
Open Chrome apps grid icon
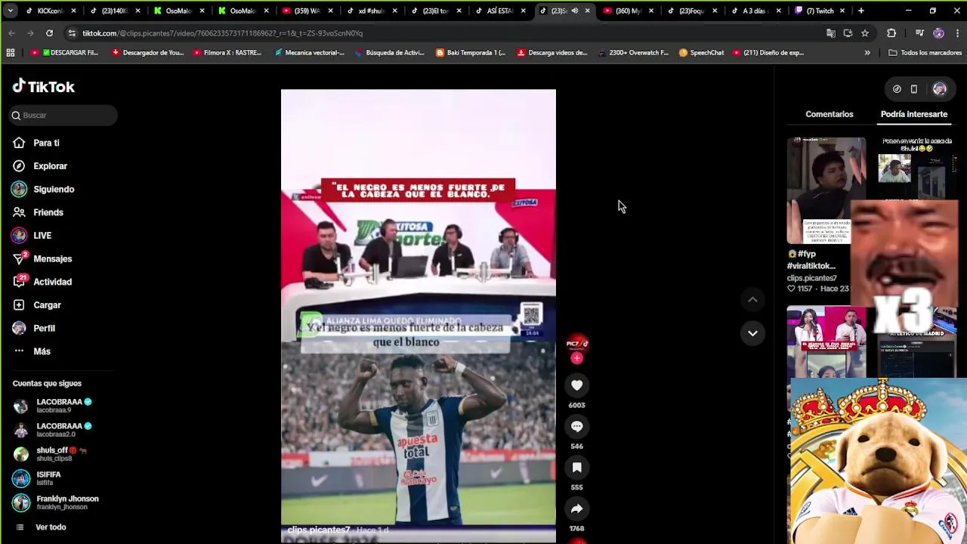click(11, 53)
